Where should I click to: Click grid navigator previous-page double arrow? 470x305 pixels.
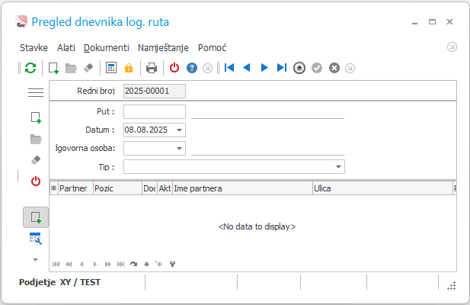pyautogui.click(x=69, y=265)
